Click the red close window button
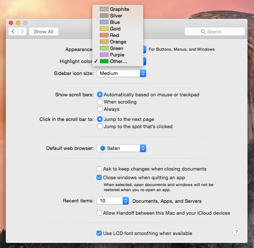The image size is (254, 248). pos(11,23)
